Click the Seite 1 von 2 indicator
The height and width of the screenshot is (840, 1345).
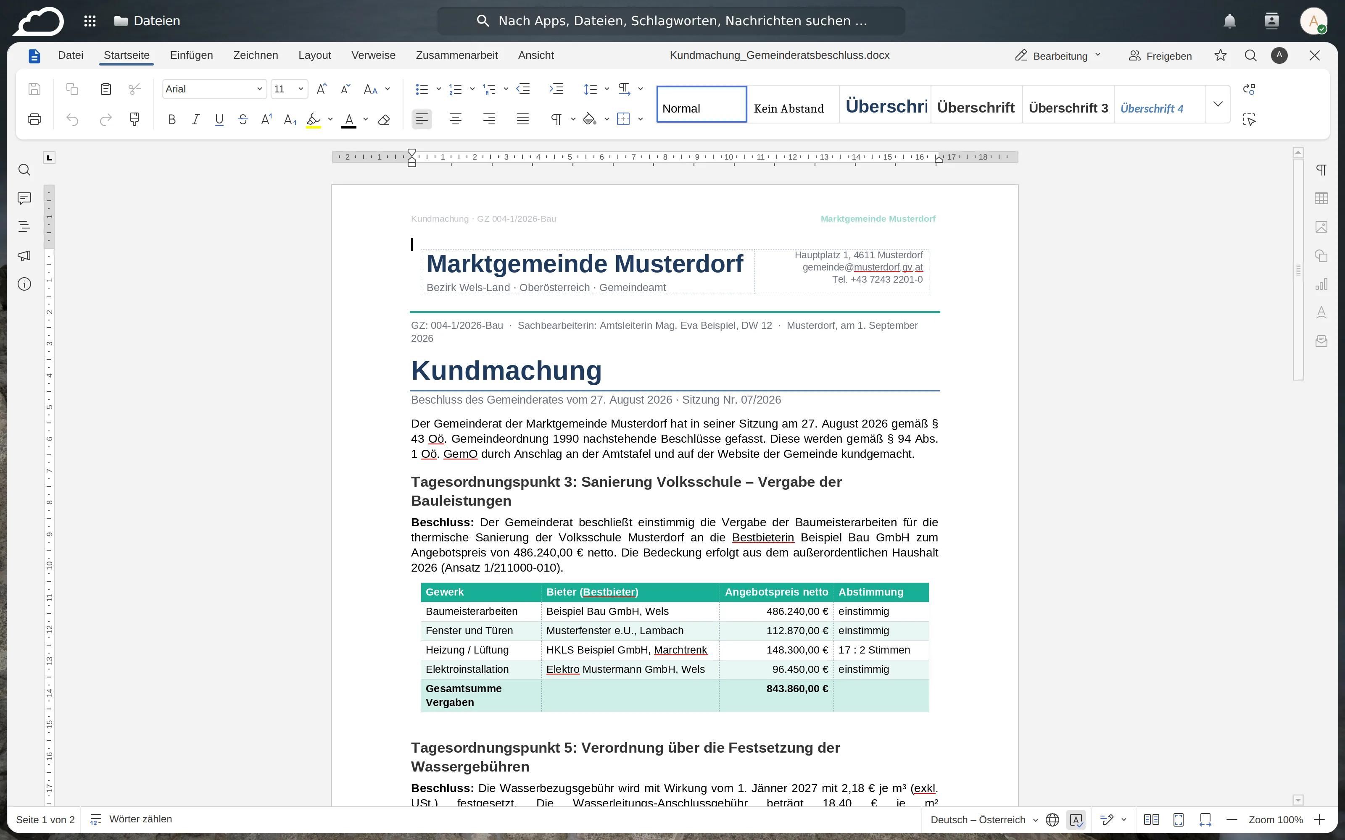[45, 820]
